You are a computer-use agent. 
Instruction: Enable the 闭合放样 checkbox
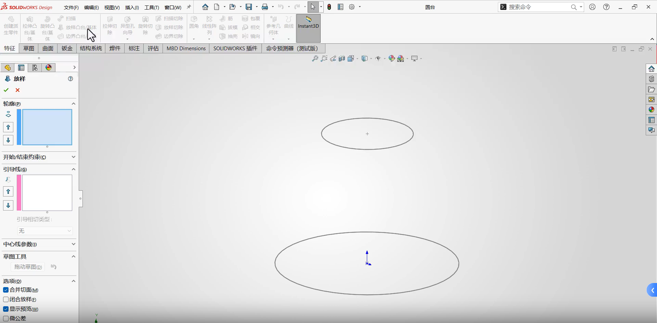6,299
